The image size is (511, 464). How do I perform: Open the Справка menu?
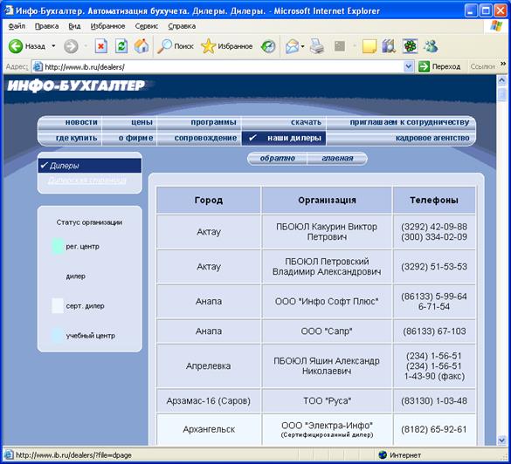[x=182, y=26]
